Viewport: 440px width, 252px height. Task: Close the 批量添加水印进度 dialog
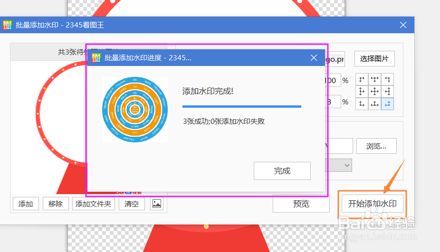[314, 58]
